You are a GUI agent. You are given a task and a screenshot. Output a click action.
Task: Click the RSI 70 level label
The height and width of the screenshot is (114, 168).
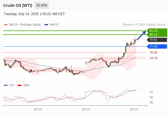[151, 92]
